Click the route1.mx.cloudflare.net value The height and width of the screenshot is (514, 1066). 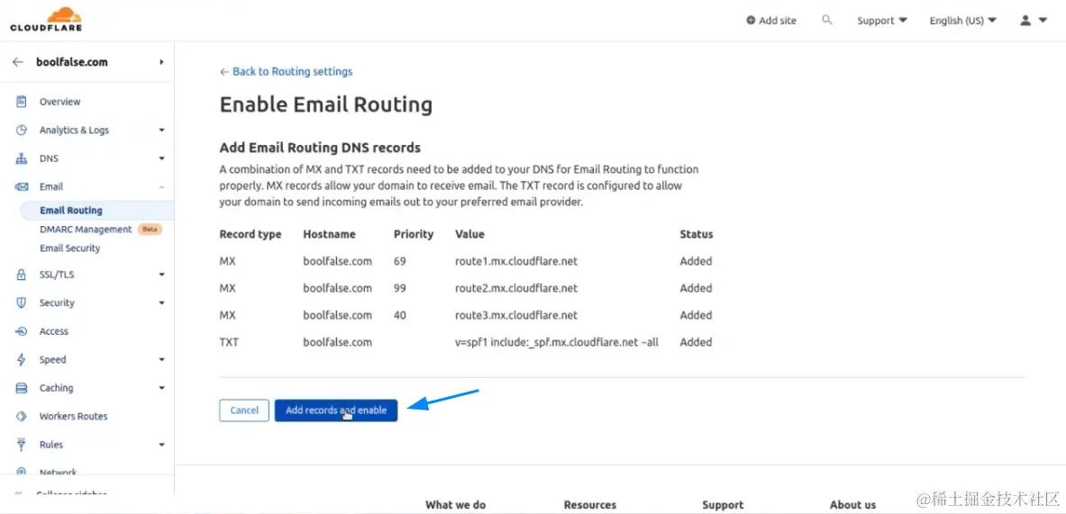tap(516, 261)
